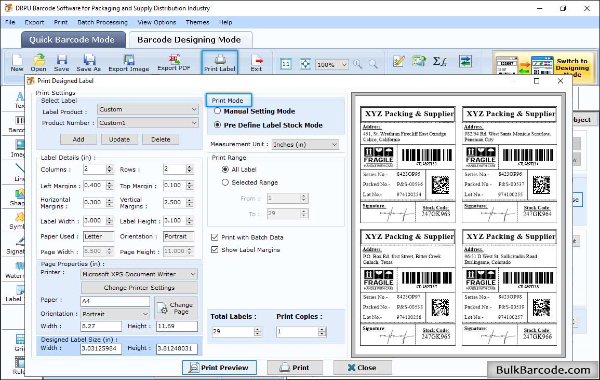Click the green swap arrows icon

[x=465, y=61]
